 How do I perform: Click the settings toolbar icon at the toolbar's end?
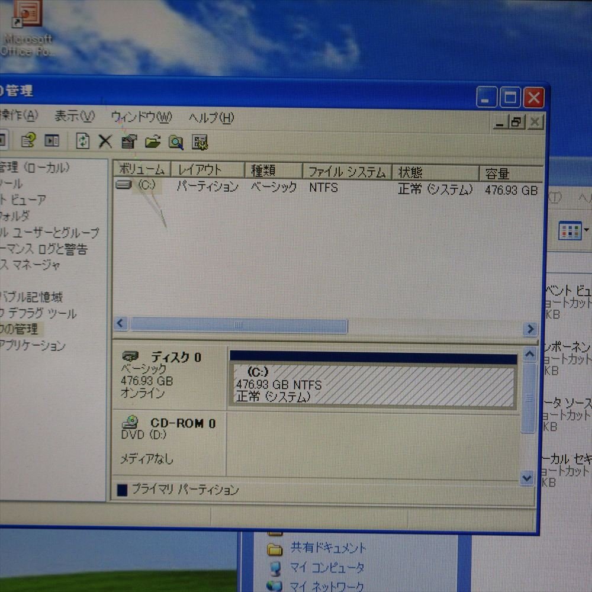pos(200,143)
